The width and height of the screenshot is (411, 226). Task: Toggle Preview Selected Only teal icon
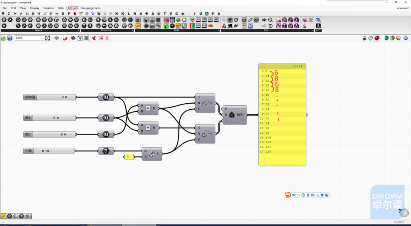[x=386, y=38]
